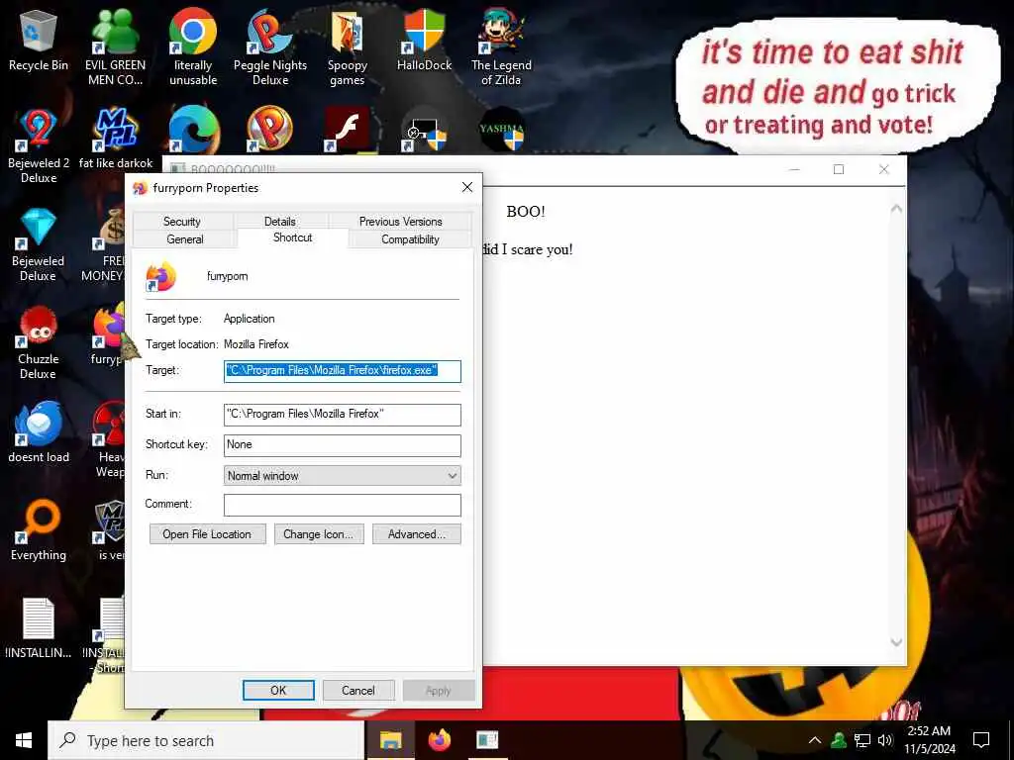The image size is (1014, 760).
Task: Click the Change Icon button
Action: 319,534
